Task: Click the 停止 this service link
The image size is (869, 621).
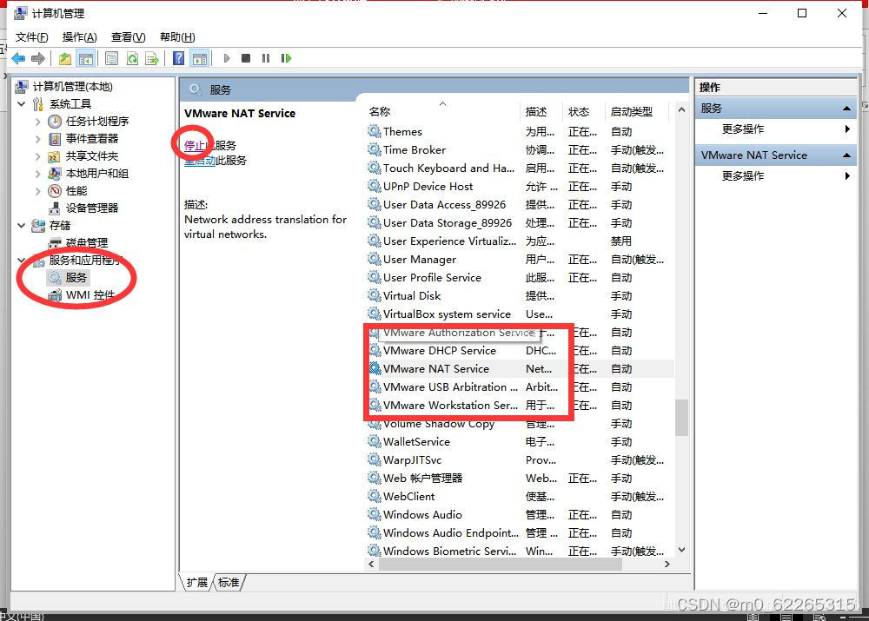Action: click(x=195, y=146)
